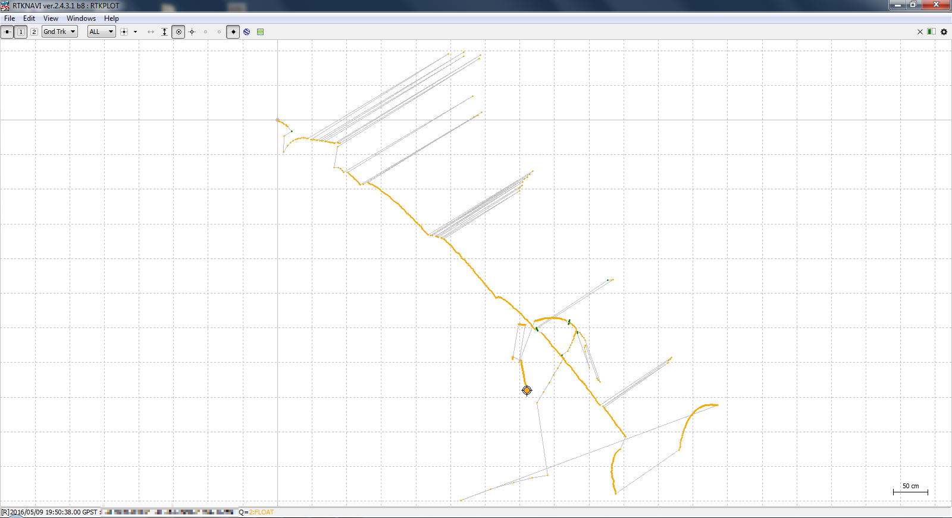Click the grid center crosshair icon

[124, 32]
